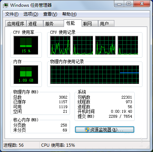Click the memory usage meter showing 1.89 GB
Viewport: 153px width, 152px height.
tap(26, 75)
